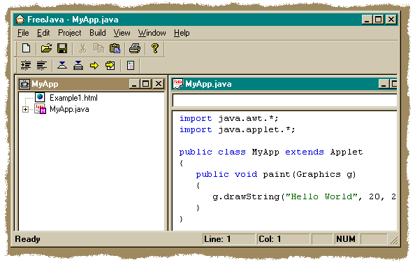This screenshot has width=415, height=265.
Task: Click the MyApp.java Java file icon in tree
Action: coord(41,109)
